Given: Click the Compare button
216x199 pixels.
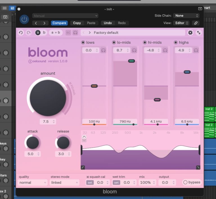Looking at the screenshot, I should 59,23.
